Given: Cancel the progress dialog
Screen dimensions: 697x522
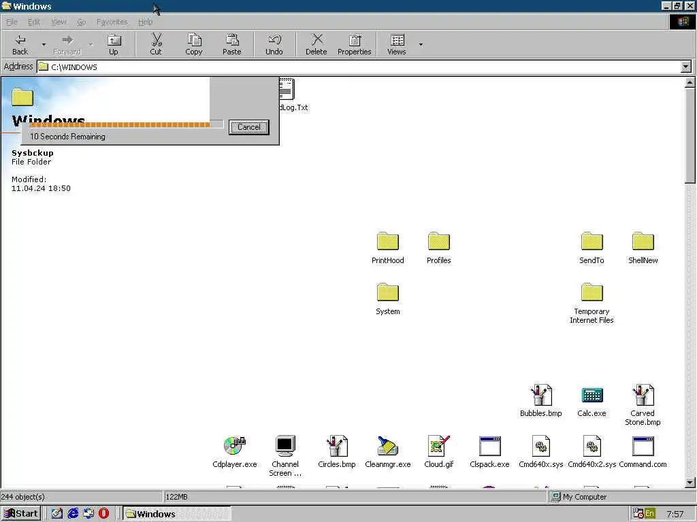Looking at the screenshot, I should coord(249,127).
